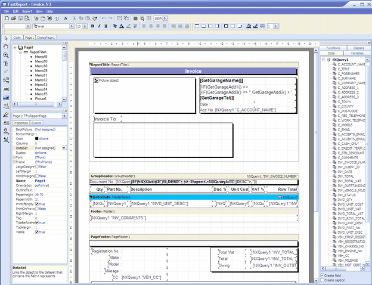Open the font size dropdown

pyautogui.click(x=85, y=26)
